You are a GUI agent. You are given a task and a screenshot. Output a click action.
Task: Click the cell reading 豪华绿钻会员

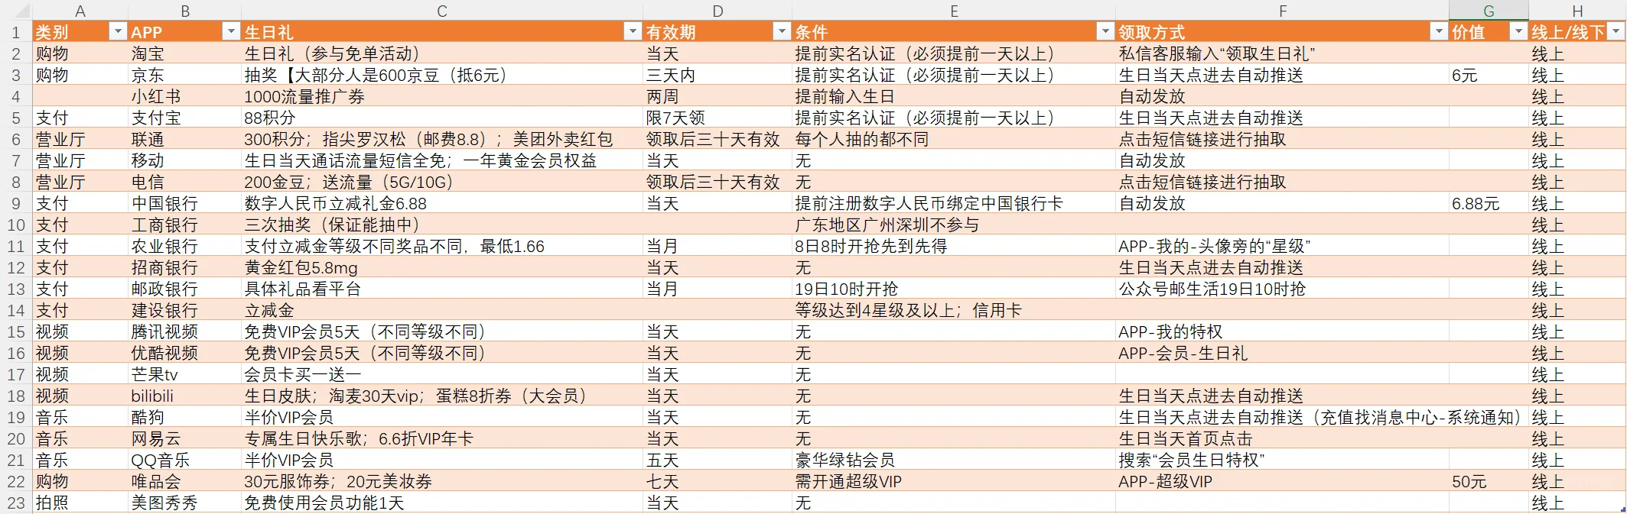point(954,460)
